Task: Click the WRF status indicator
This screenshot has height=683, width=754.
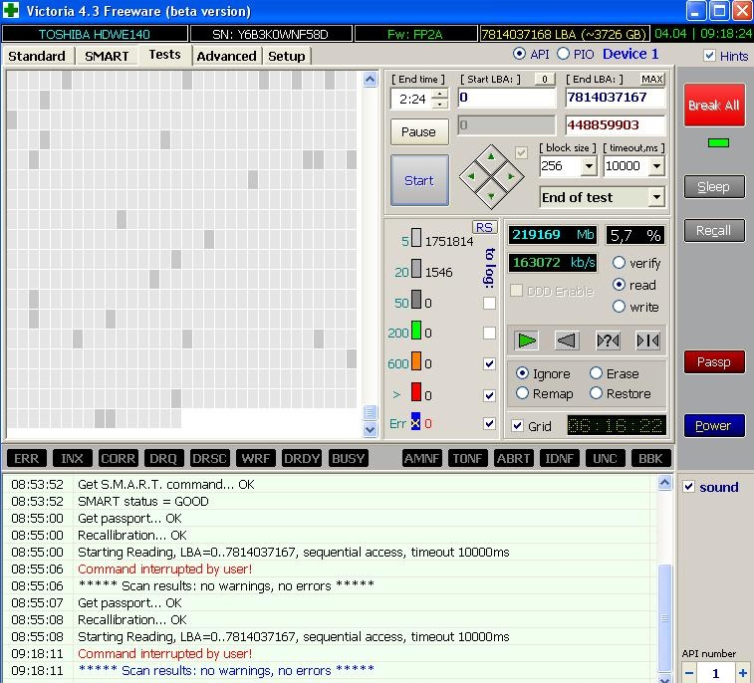Action: [x=256, y=459]
